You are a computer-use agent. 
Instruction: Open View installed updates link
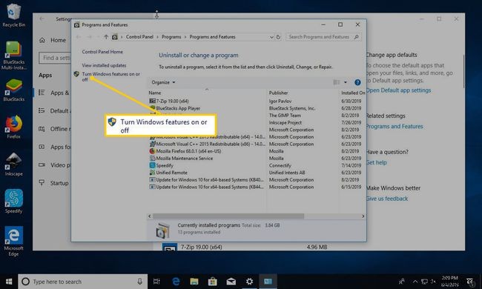104,65
